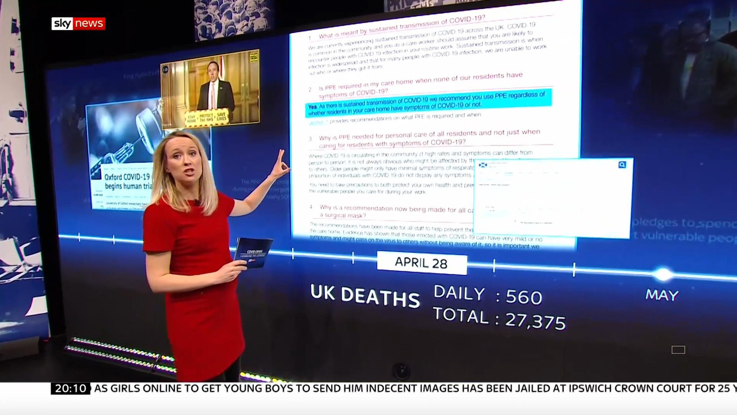Click the TOTAL : 27,375 figure
The height and width of the screenshot is (415, 737).
point(499,318)
